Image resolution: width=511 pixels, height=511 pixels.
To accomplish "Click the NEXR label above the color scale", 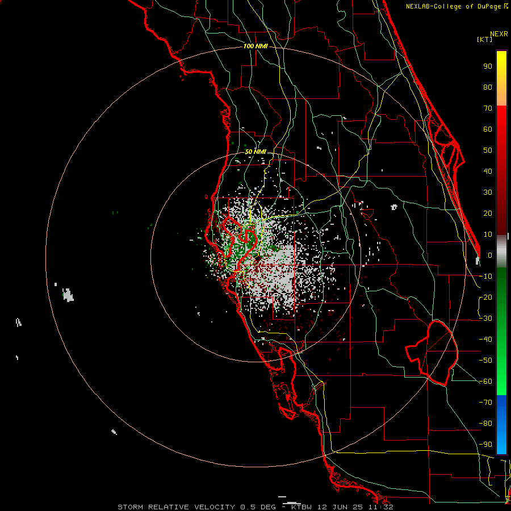I will tap(499, 34).
